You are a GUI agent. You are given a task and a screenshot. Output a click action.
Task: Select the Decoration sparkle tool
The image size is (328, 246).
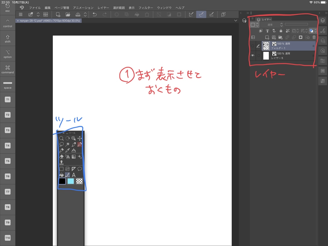pos(80,156)
